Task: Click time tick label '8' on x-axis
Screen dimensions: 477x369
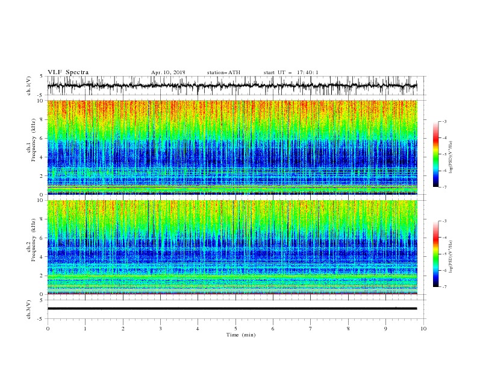Action: 348,329
